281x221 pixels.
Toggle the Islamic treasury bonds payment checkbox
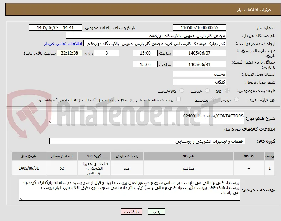pos(179,99)
